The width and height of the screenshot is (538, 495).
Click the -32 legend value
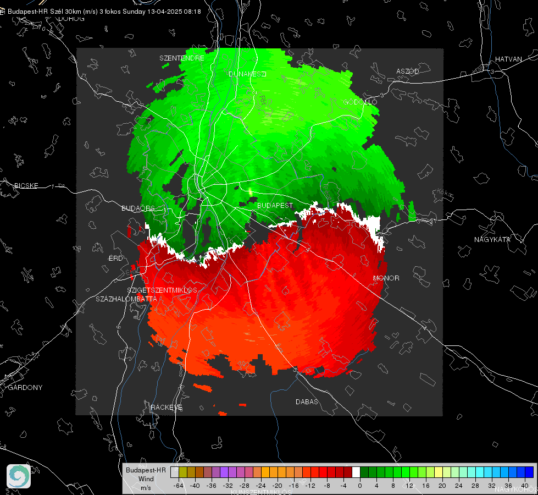(x=228, y=486)
